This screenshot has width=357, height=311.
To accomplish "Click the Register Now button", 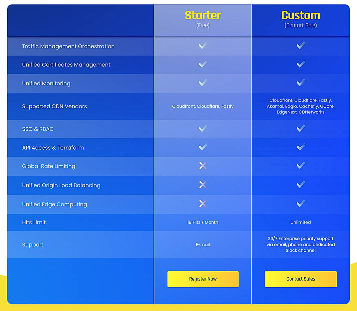I will click(x=203, y=279).
